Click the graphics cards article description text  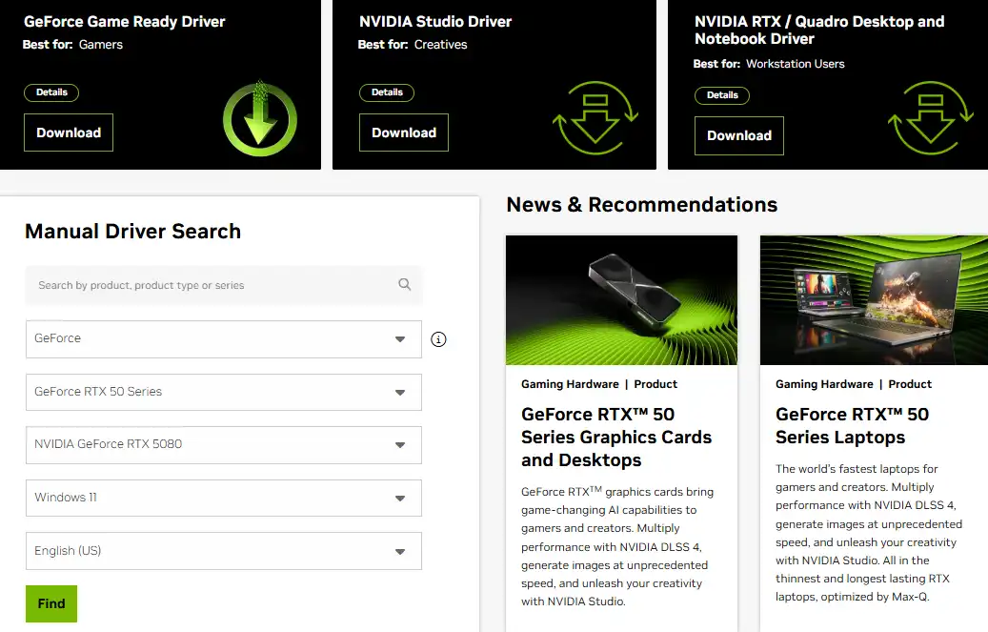617,546
